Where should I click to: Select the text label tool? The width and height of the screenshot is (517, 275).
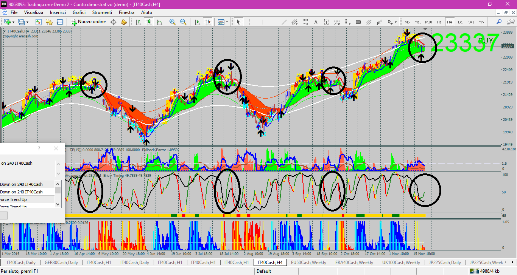327,22
